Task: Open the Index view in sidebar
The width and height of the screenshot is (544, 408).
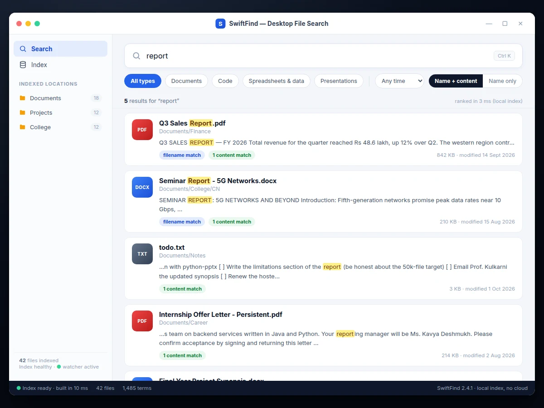Action: point(60,65)
